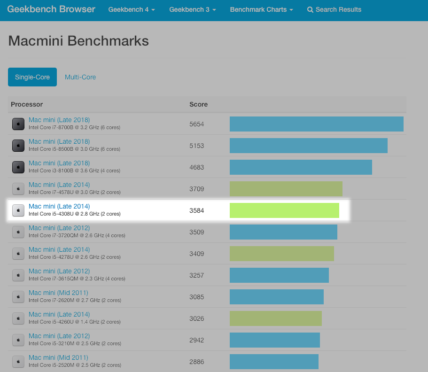Expand the Geekbench 3 dropdown menu
Screen dimensions: 428x372
click(193, 10)
